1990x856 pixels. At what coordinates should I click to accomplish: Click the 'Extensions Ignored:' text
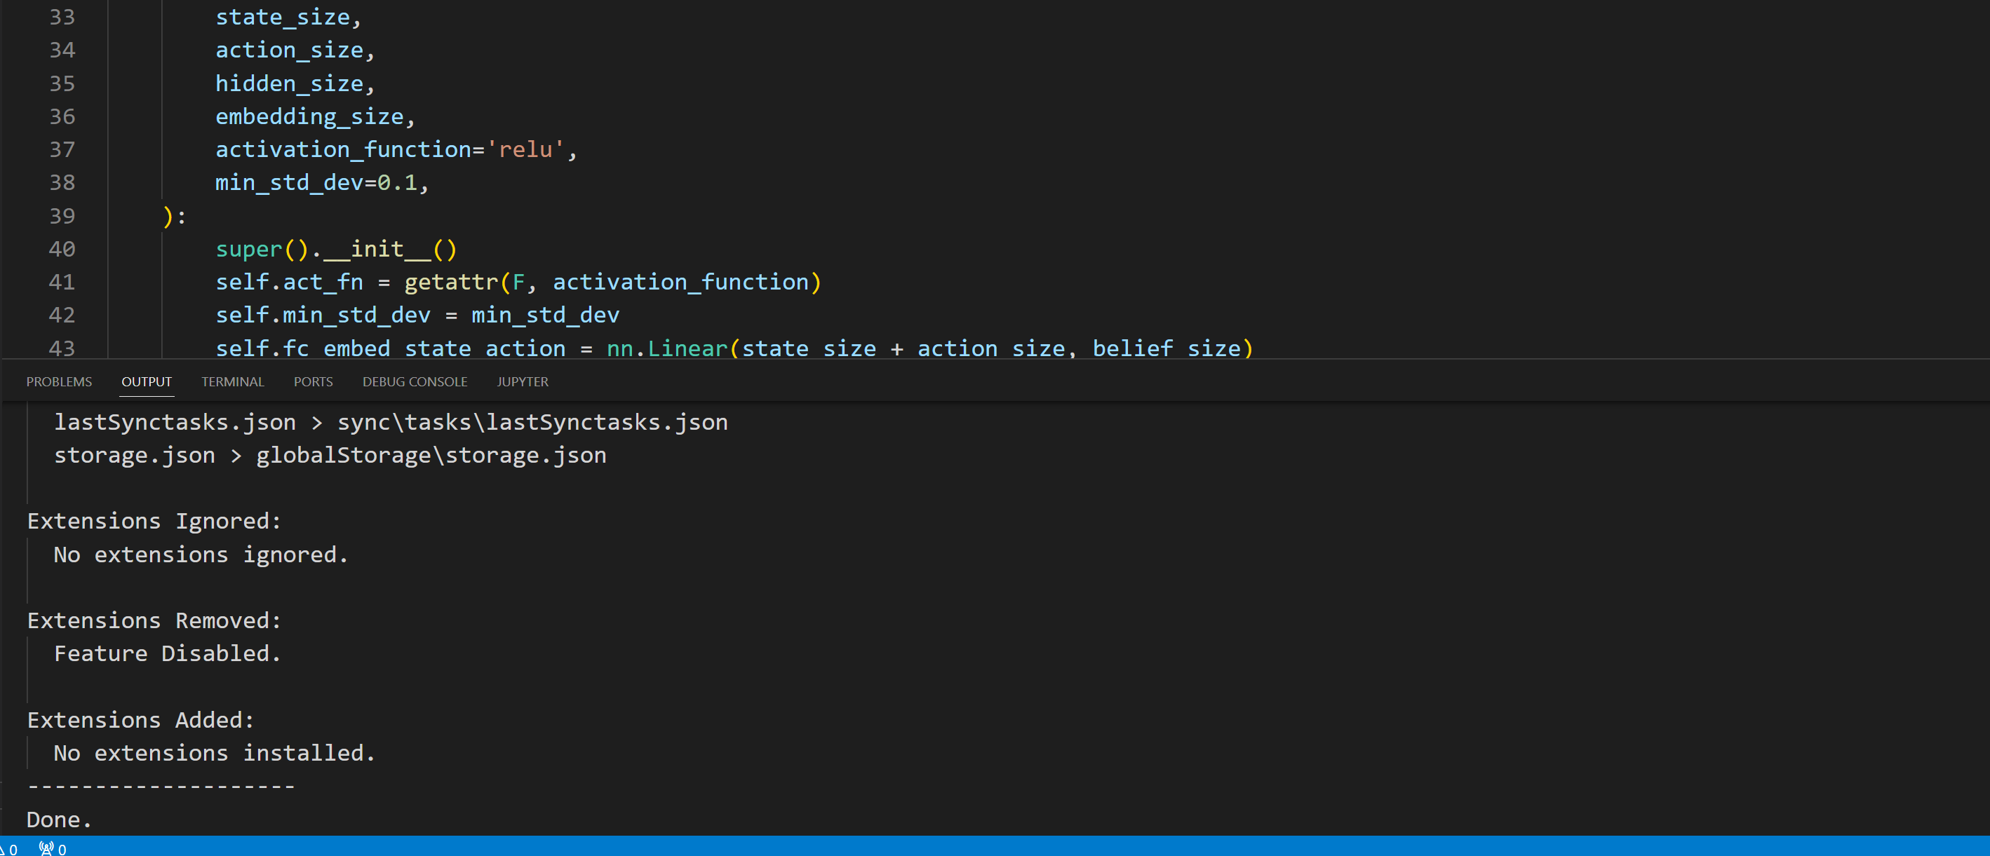click(154, 521)
